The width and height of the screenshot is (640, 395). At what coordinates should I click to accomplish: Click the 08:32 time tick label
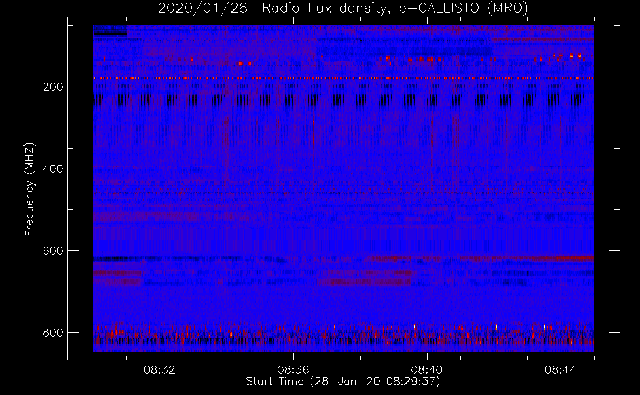pyautogui.click(x=159, y=370)
